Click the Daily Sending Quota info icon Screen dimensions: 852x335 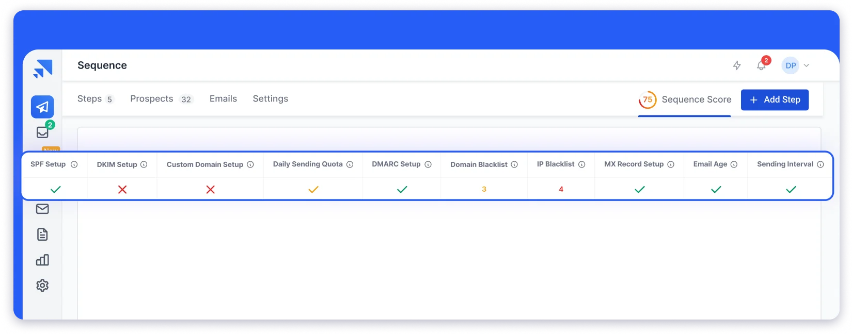pos(350,164)
